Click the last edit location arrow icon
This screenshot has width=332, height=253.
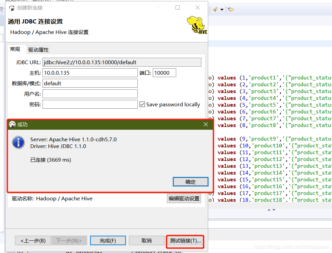coord(231,10)
